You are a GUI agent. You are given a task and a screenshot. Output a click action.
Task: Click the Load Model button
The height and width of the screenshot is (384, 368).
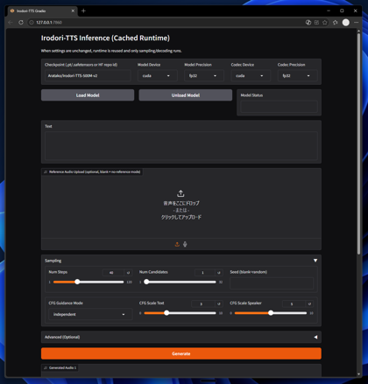pyautogui.click(x=88, y=95)
